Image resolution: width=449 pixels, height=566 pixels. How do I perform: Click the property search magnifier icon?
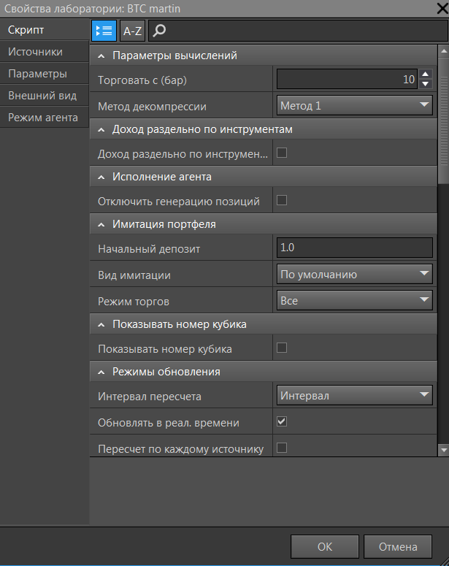160,31
